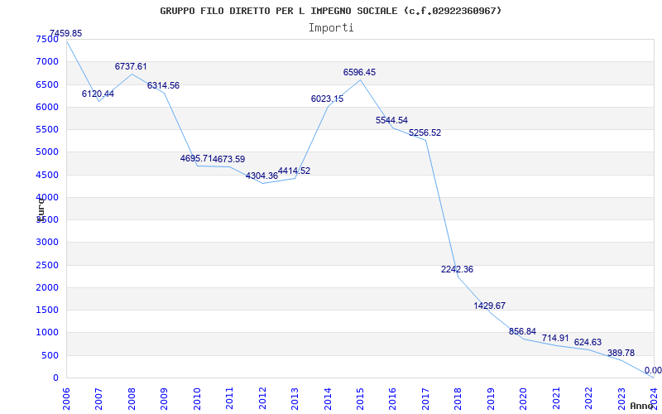The width and height of the screenshot is (662, 414).
Task: Click the Euro y-axis title
Action: 41,209
